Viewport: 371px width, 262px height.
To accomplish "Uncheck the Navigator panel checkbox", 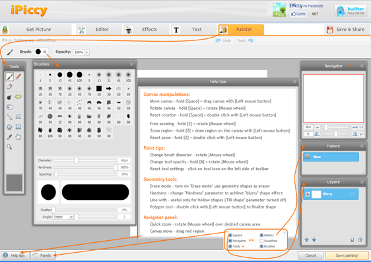I will click(x=230, y=241).
